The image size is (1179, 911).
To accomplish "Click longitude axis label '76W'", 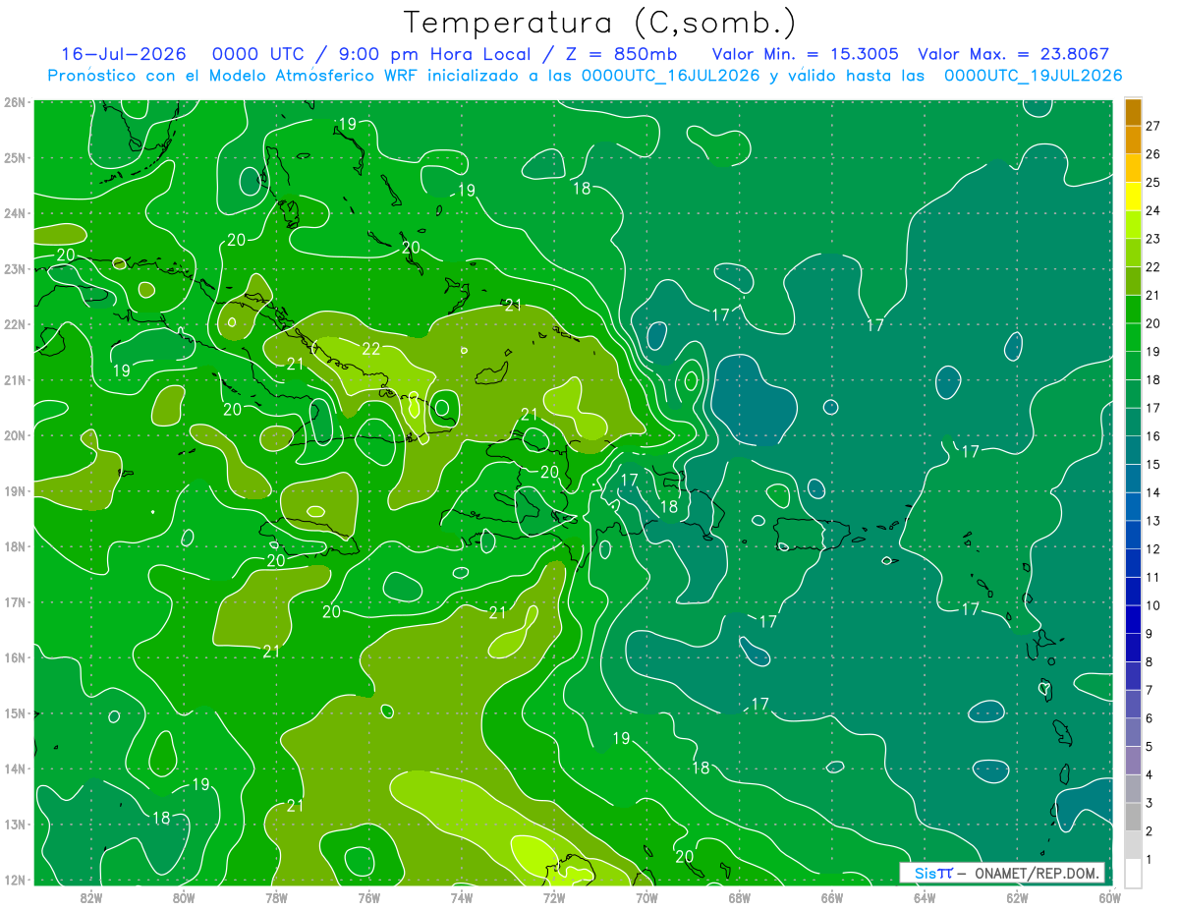I will [368, 897].
